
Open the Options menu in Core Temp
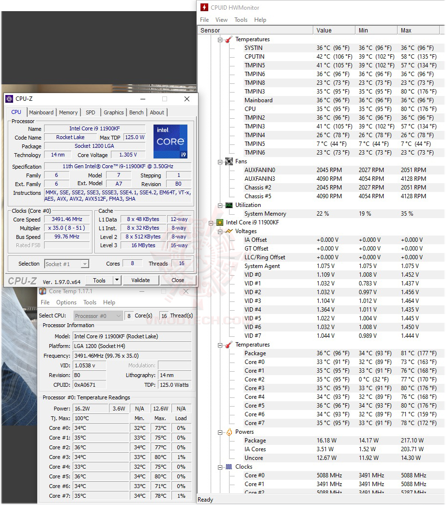(66, 302)
